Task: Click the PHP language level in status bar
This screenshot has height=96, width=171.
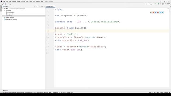Action: pyautogui.click(x=151, y=93)
